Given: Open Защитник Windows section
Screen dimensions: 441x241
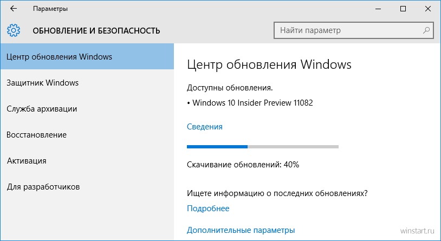Looking at the screenshot, I should click(x=87, y=83).
